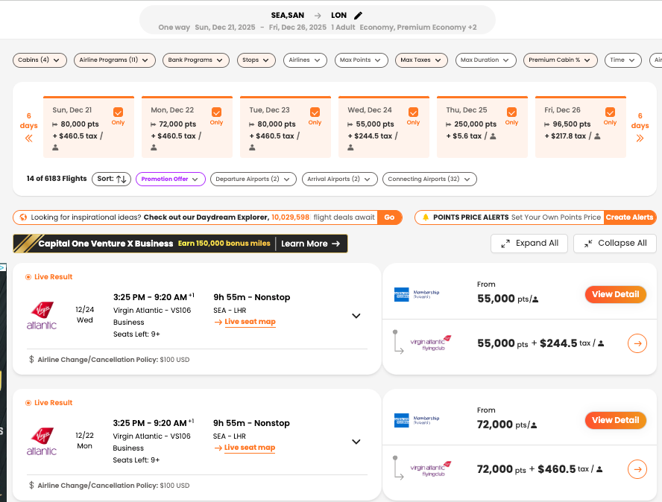Open the Max Points filter

point(361,60)
